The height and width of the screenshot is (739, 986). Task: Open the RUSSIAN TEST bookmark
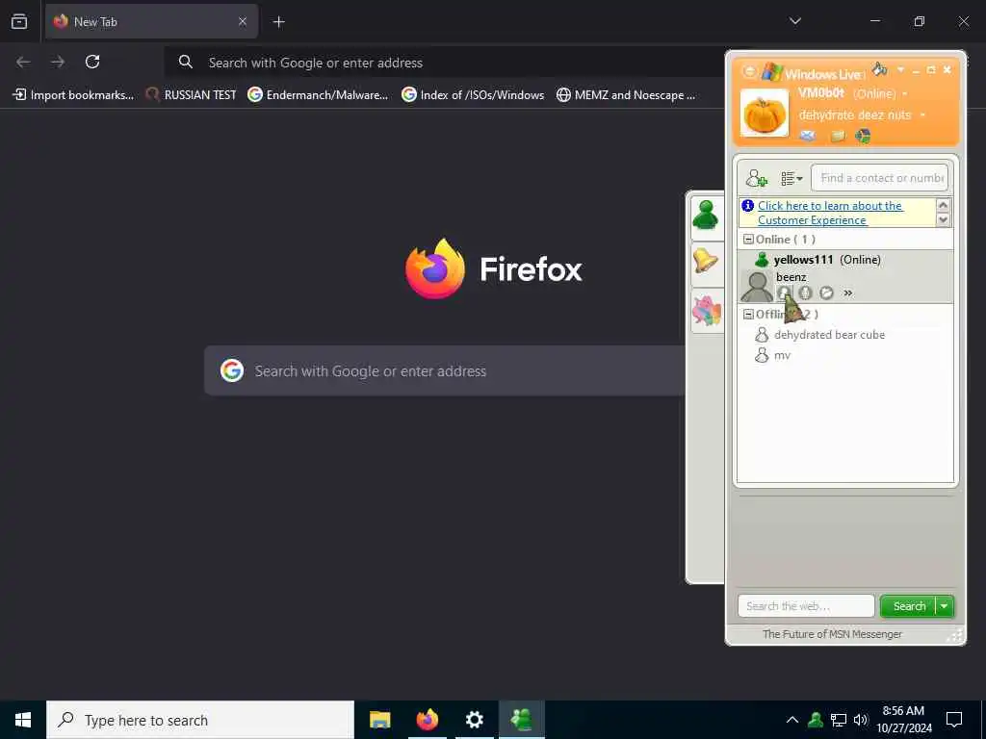(191, 95)
